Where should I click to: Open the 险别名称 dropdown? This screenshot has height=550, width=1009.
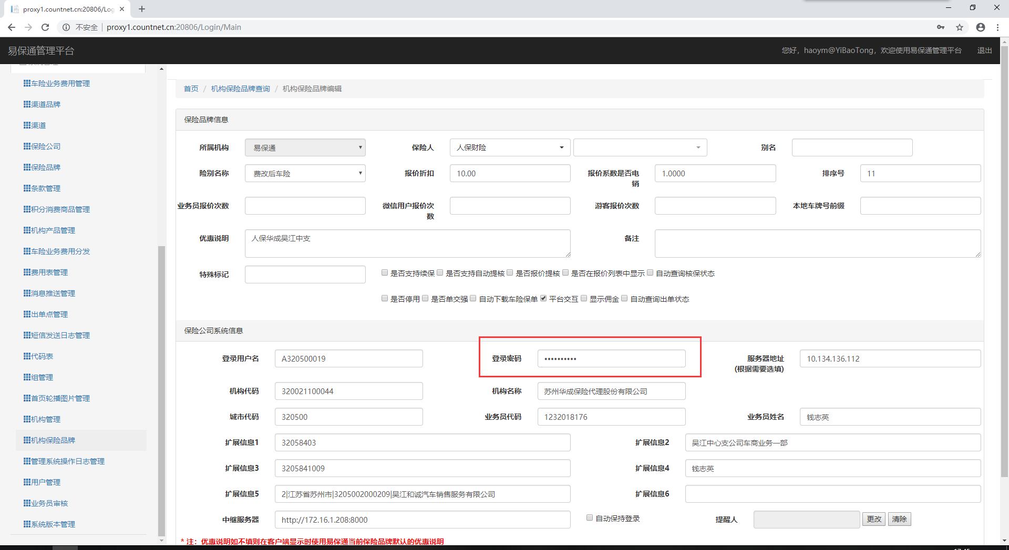coord(305,173)
